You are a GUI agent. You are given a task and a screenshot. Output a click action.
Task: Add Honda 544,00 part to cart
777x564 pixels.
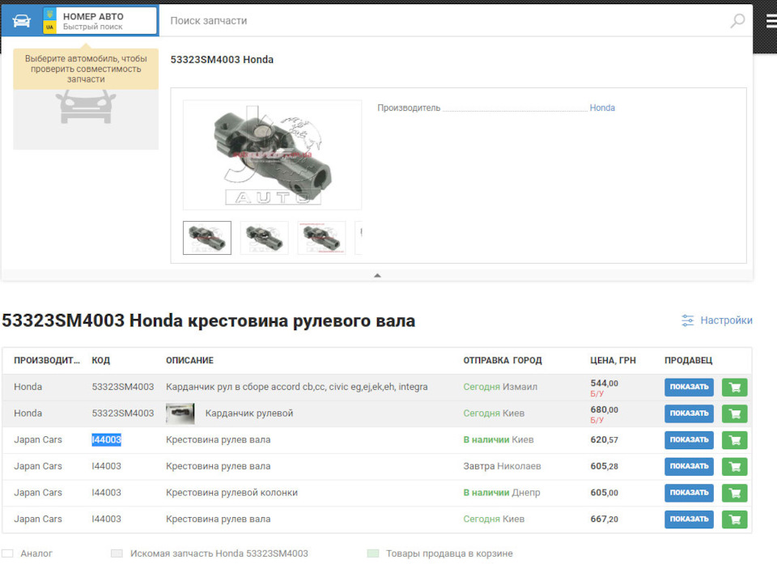734,387
